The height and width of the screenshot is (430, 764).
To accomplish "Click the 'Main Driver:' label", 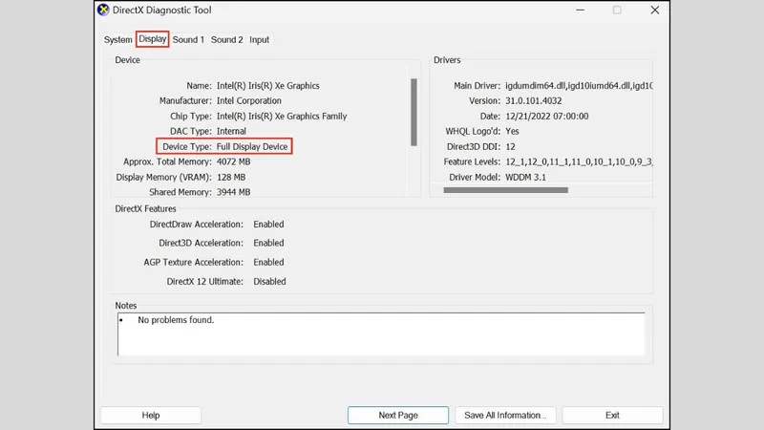I will click(x=477, y=85).
